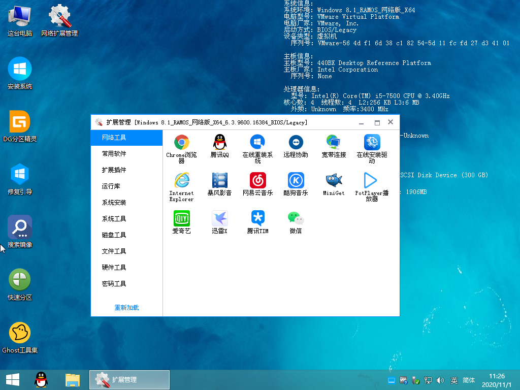Open the Chrome浏览器 icon
The width and height of the screenshot is (520, 390).
coord(181,149)
